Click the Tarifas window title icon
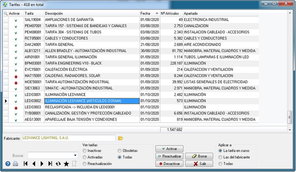The width and height of the screenshot is (296, 172). tap(5, 4)
